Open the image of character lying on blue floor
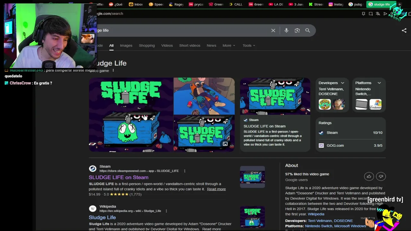This screenshot has height=231, width=411. coord(204,96)
